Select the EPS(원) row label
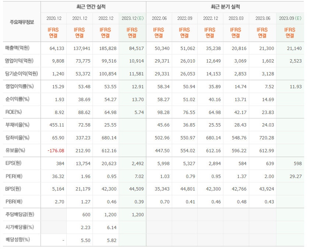Screen dimensions: 310x249 14,163
